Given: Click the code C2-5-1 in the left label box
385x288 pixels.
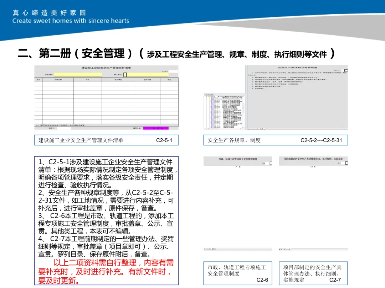Looking at the screenshot, I should point(164,140).
